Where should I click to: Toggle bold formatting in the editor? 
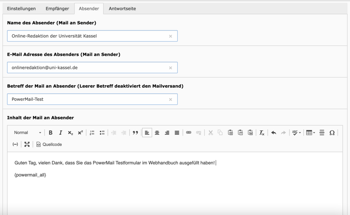50,133
